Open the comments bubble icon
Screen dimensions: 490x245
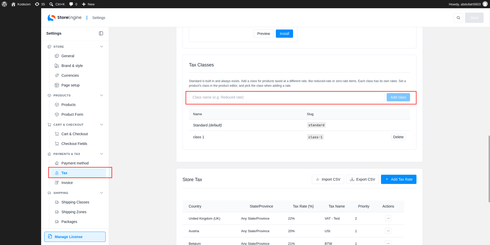pyautogui.click(x=73, y=4)
